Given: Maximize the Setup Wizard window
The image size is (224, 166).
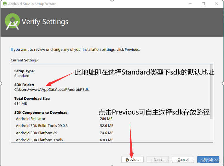Looking at the screenshot, I should pyautogui.click(x=203, y=4).
